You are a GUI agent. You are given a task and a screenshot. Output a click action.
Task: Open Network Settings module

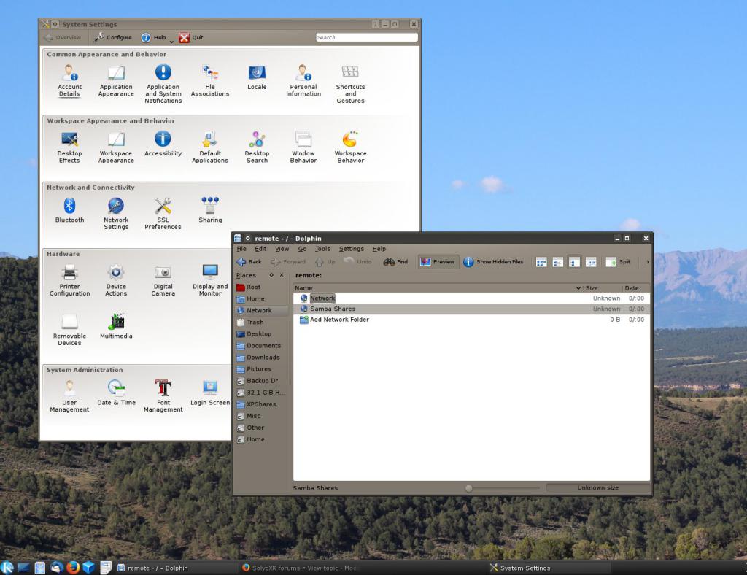pyautogui.click(x=116, y=213)
